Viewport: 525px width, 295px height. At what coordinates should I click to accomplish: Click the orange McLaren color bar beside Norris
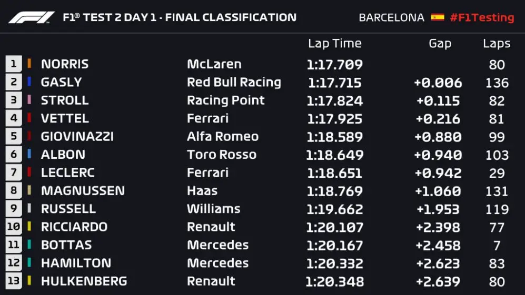(x=29, y=64)
